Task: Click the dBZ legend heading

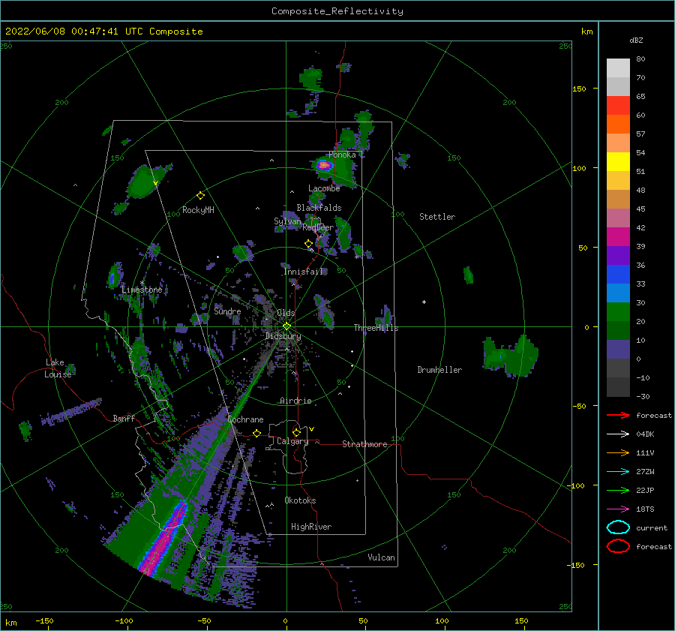Action: (x=636, y=40)
